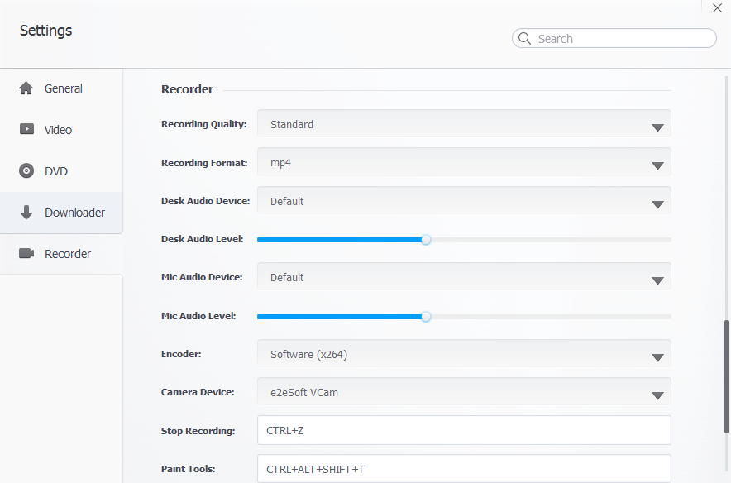Select the Downloader settings page

click(x=74, y=213)
